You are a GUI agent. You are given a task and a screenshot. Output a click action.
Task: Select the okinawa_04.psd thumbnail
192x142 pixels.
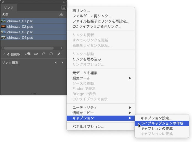coord(3,37)
